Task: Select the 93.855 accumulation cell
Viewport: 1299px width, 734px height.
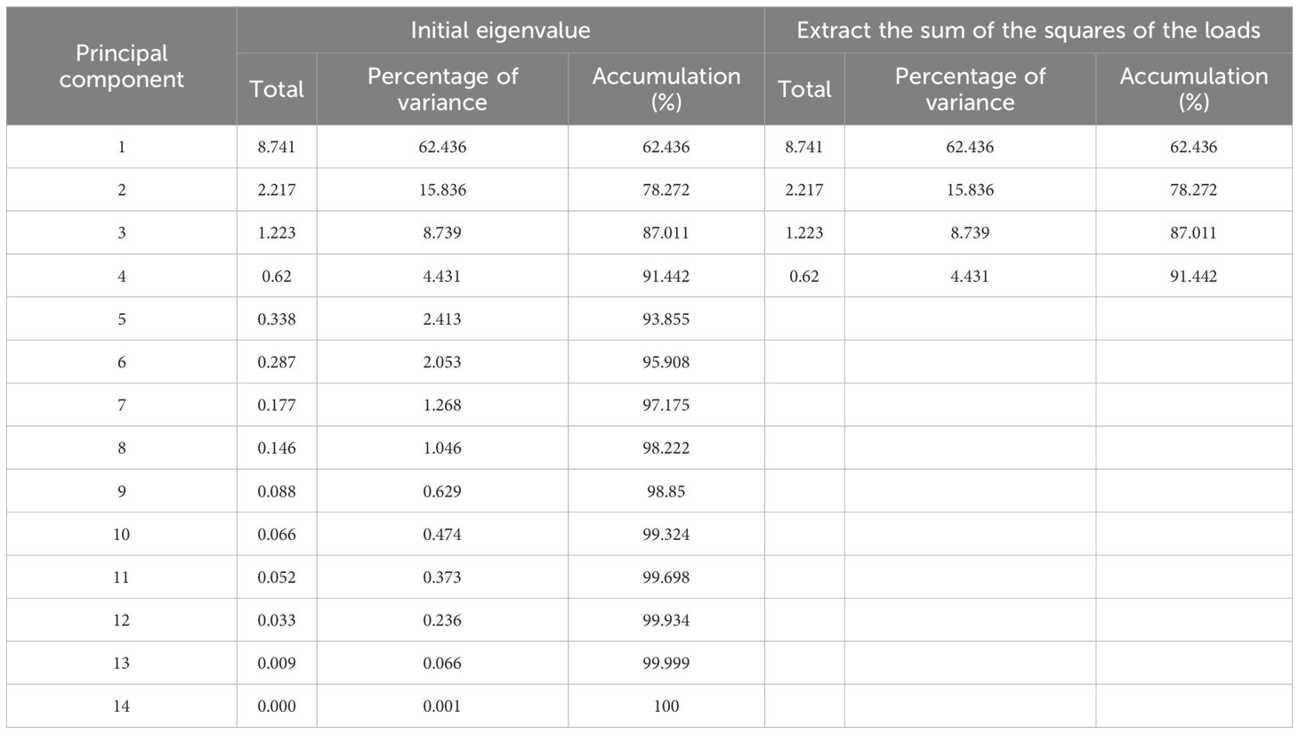Action: click(x=666, y=319)
